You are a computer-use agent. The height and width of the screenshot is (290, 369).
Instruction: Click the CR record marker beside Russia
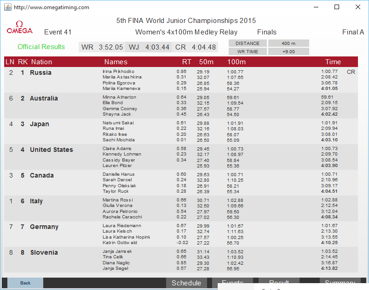coord(351,72)
